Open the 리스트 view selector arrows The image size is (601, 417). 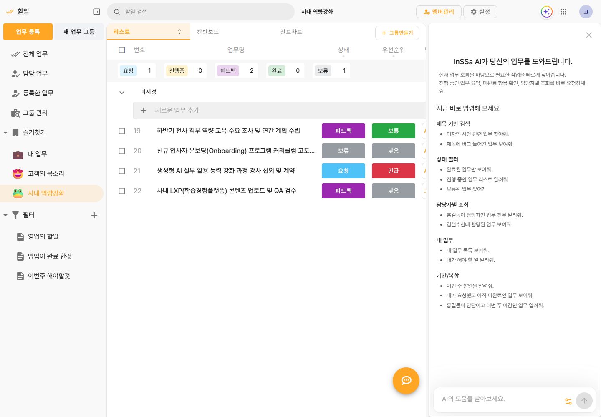179,32
